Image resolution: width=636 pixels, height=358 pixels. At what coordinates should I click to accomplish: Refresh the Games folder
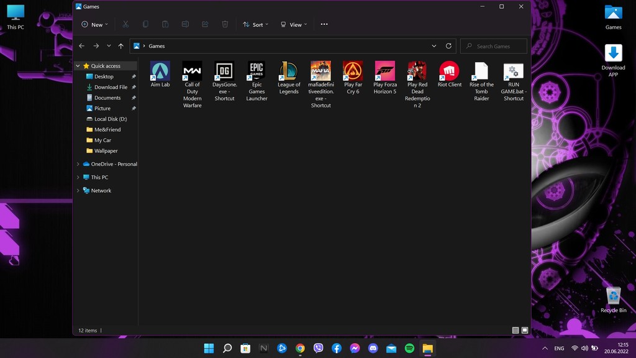(x=448, y=46)
